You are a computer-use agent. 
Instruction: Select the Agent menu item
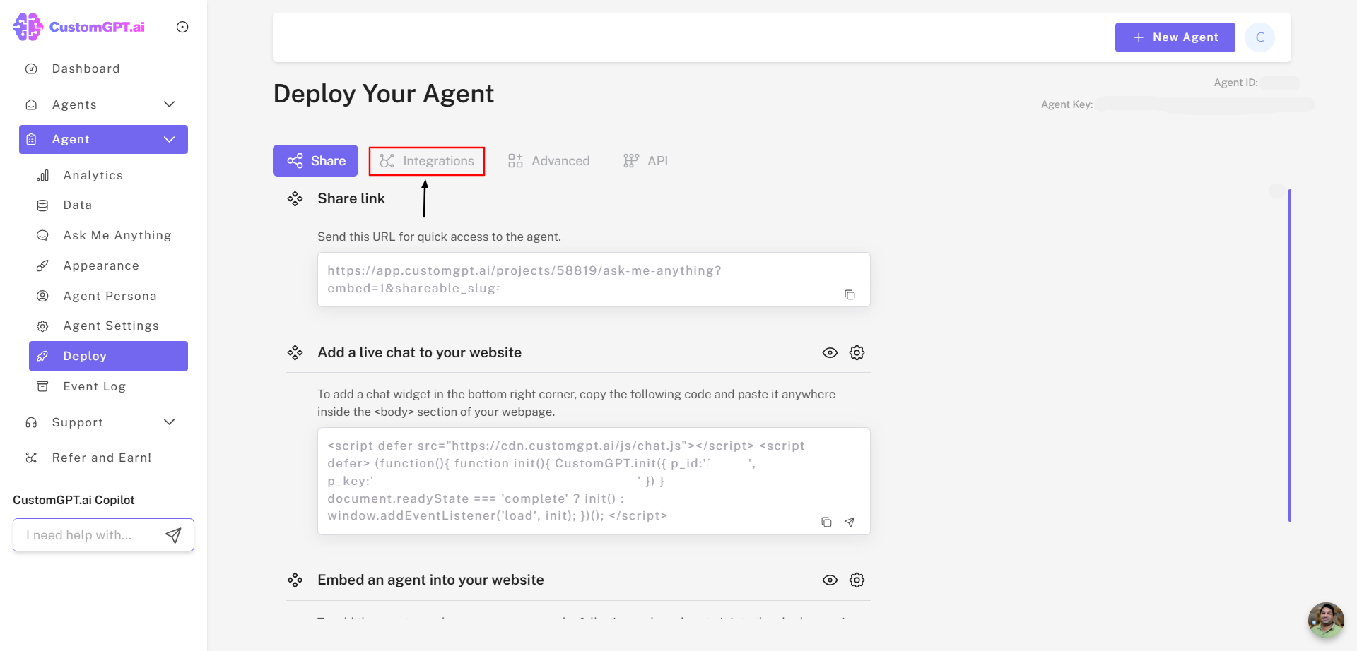point(85,139)
